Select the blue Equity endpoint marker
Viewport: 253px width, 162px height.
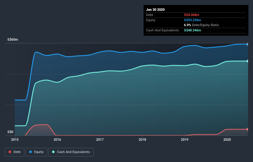pyautogui.click(x=248, y=44)
